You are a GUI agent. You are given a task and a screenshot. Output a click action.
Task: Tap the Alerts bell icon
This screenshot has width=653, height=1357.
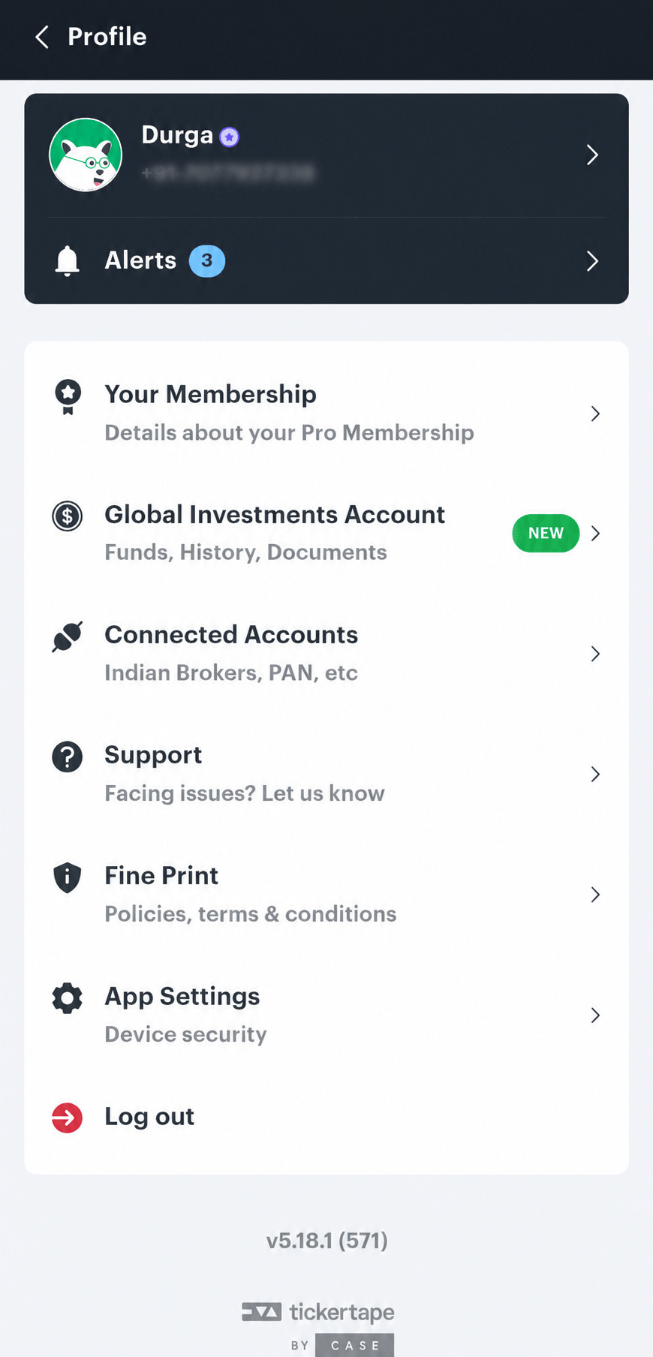click(x=68, y=261)
